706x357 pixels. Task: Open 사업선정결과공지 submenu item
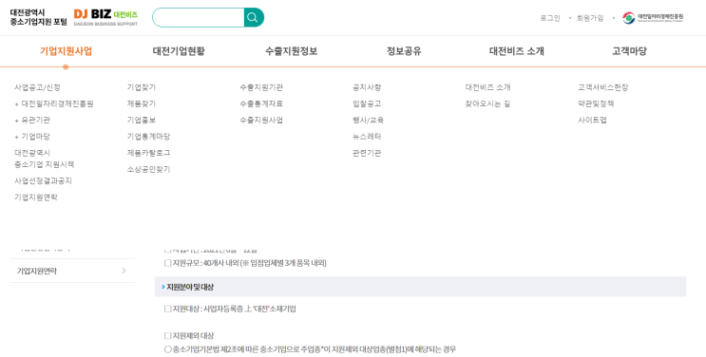43,181
